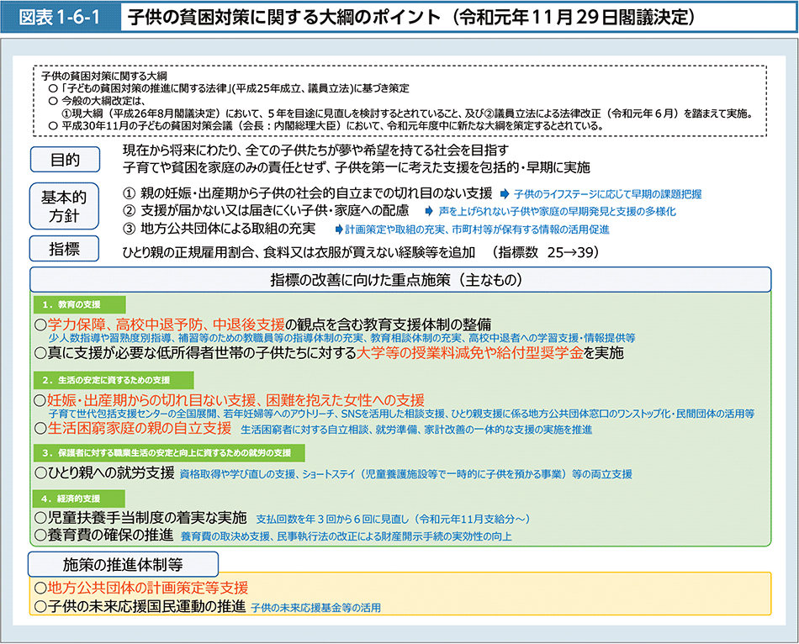This screenshot has height=644, width=799.
Task: Click red 大学等の授業料減免や給付型奨学金 text
Action: coord(469,353)
